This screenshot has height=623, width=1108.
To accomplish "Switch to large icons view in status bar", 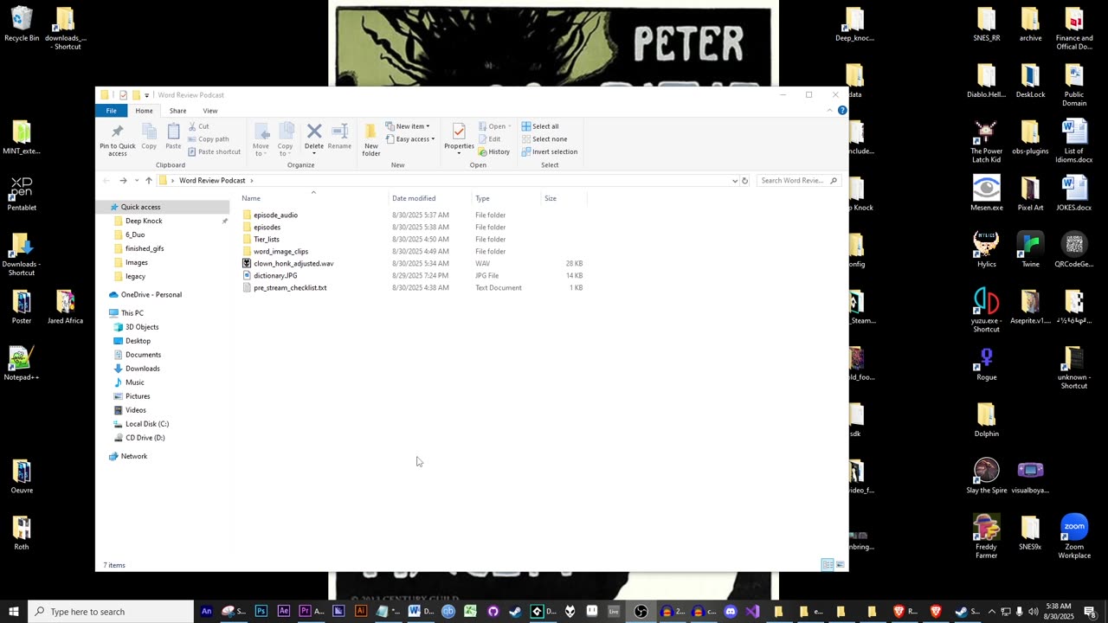I will 840,565.
